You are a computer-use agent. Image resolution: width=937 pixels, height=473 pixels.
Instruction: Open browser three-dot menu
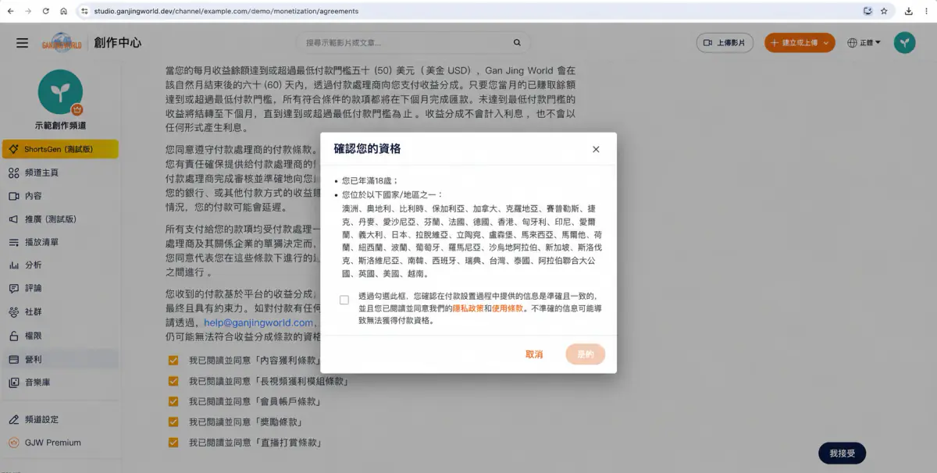(x=926, y=11)
